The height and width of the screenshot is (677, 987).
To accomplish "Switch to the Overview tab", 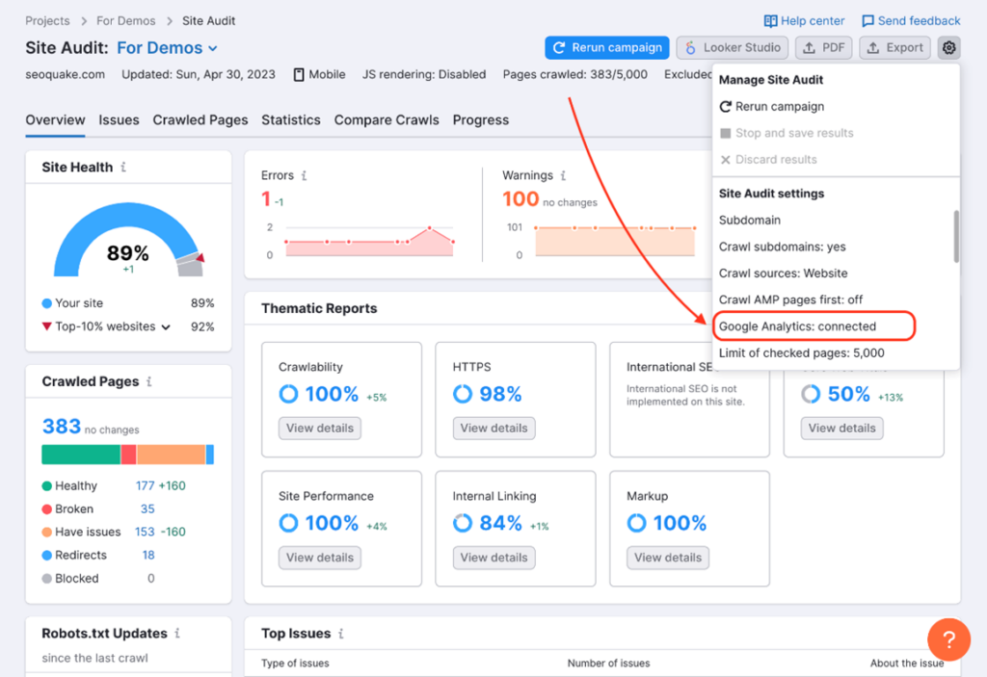I will (55, 120).
